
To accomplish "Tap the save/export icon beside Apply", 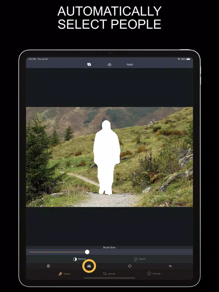I will [x=109, y=64].
